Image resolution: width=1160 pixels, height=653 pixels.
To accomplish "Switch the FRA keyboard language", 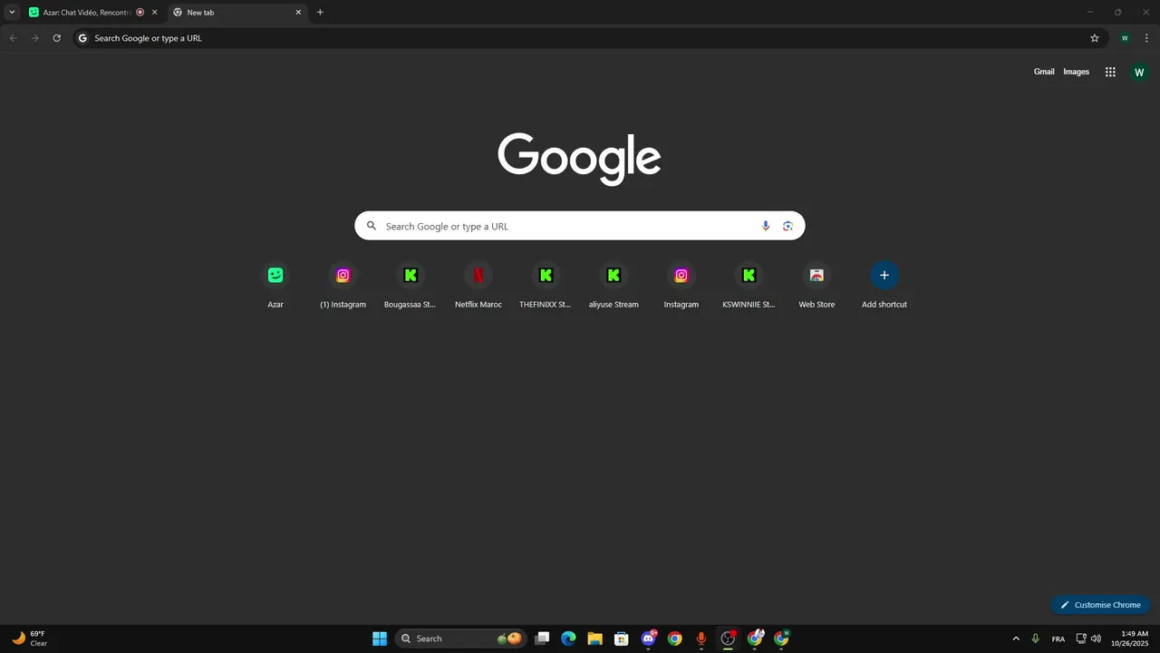I will tap(1058, 638).
